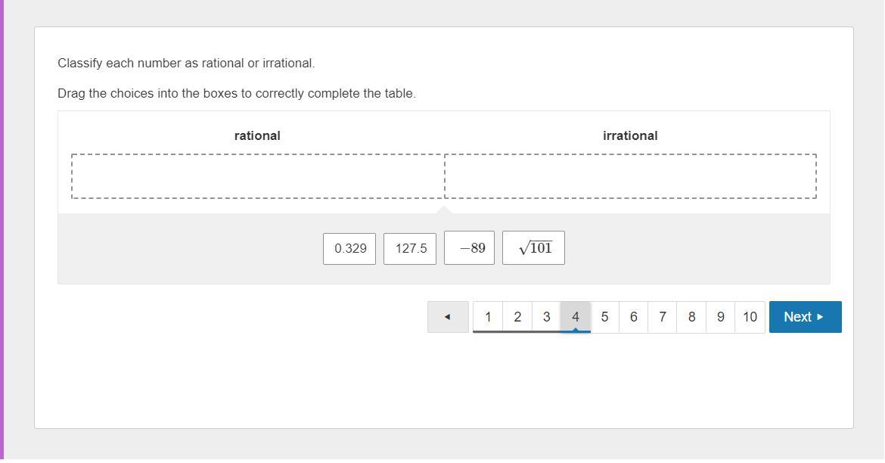
Task: Select the square root of 101 tile
Action: tap(533, 248)
